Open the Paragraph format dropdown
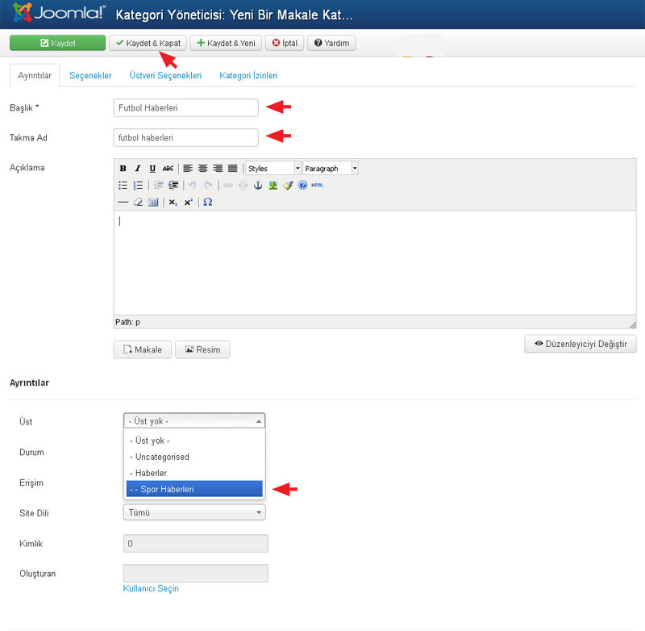 (331, 169)
